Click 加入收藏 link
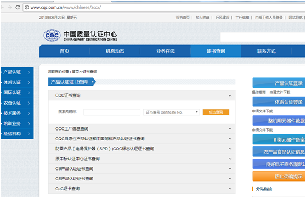The image size is (306, 198). 202,18
